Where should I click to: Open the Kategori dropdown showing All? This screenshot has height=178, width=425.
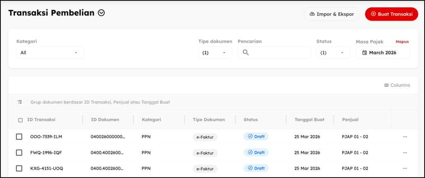(50, 53)
